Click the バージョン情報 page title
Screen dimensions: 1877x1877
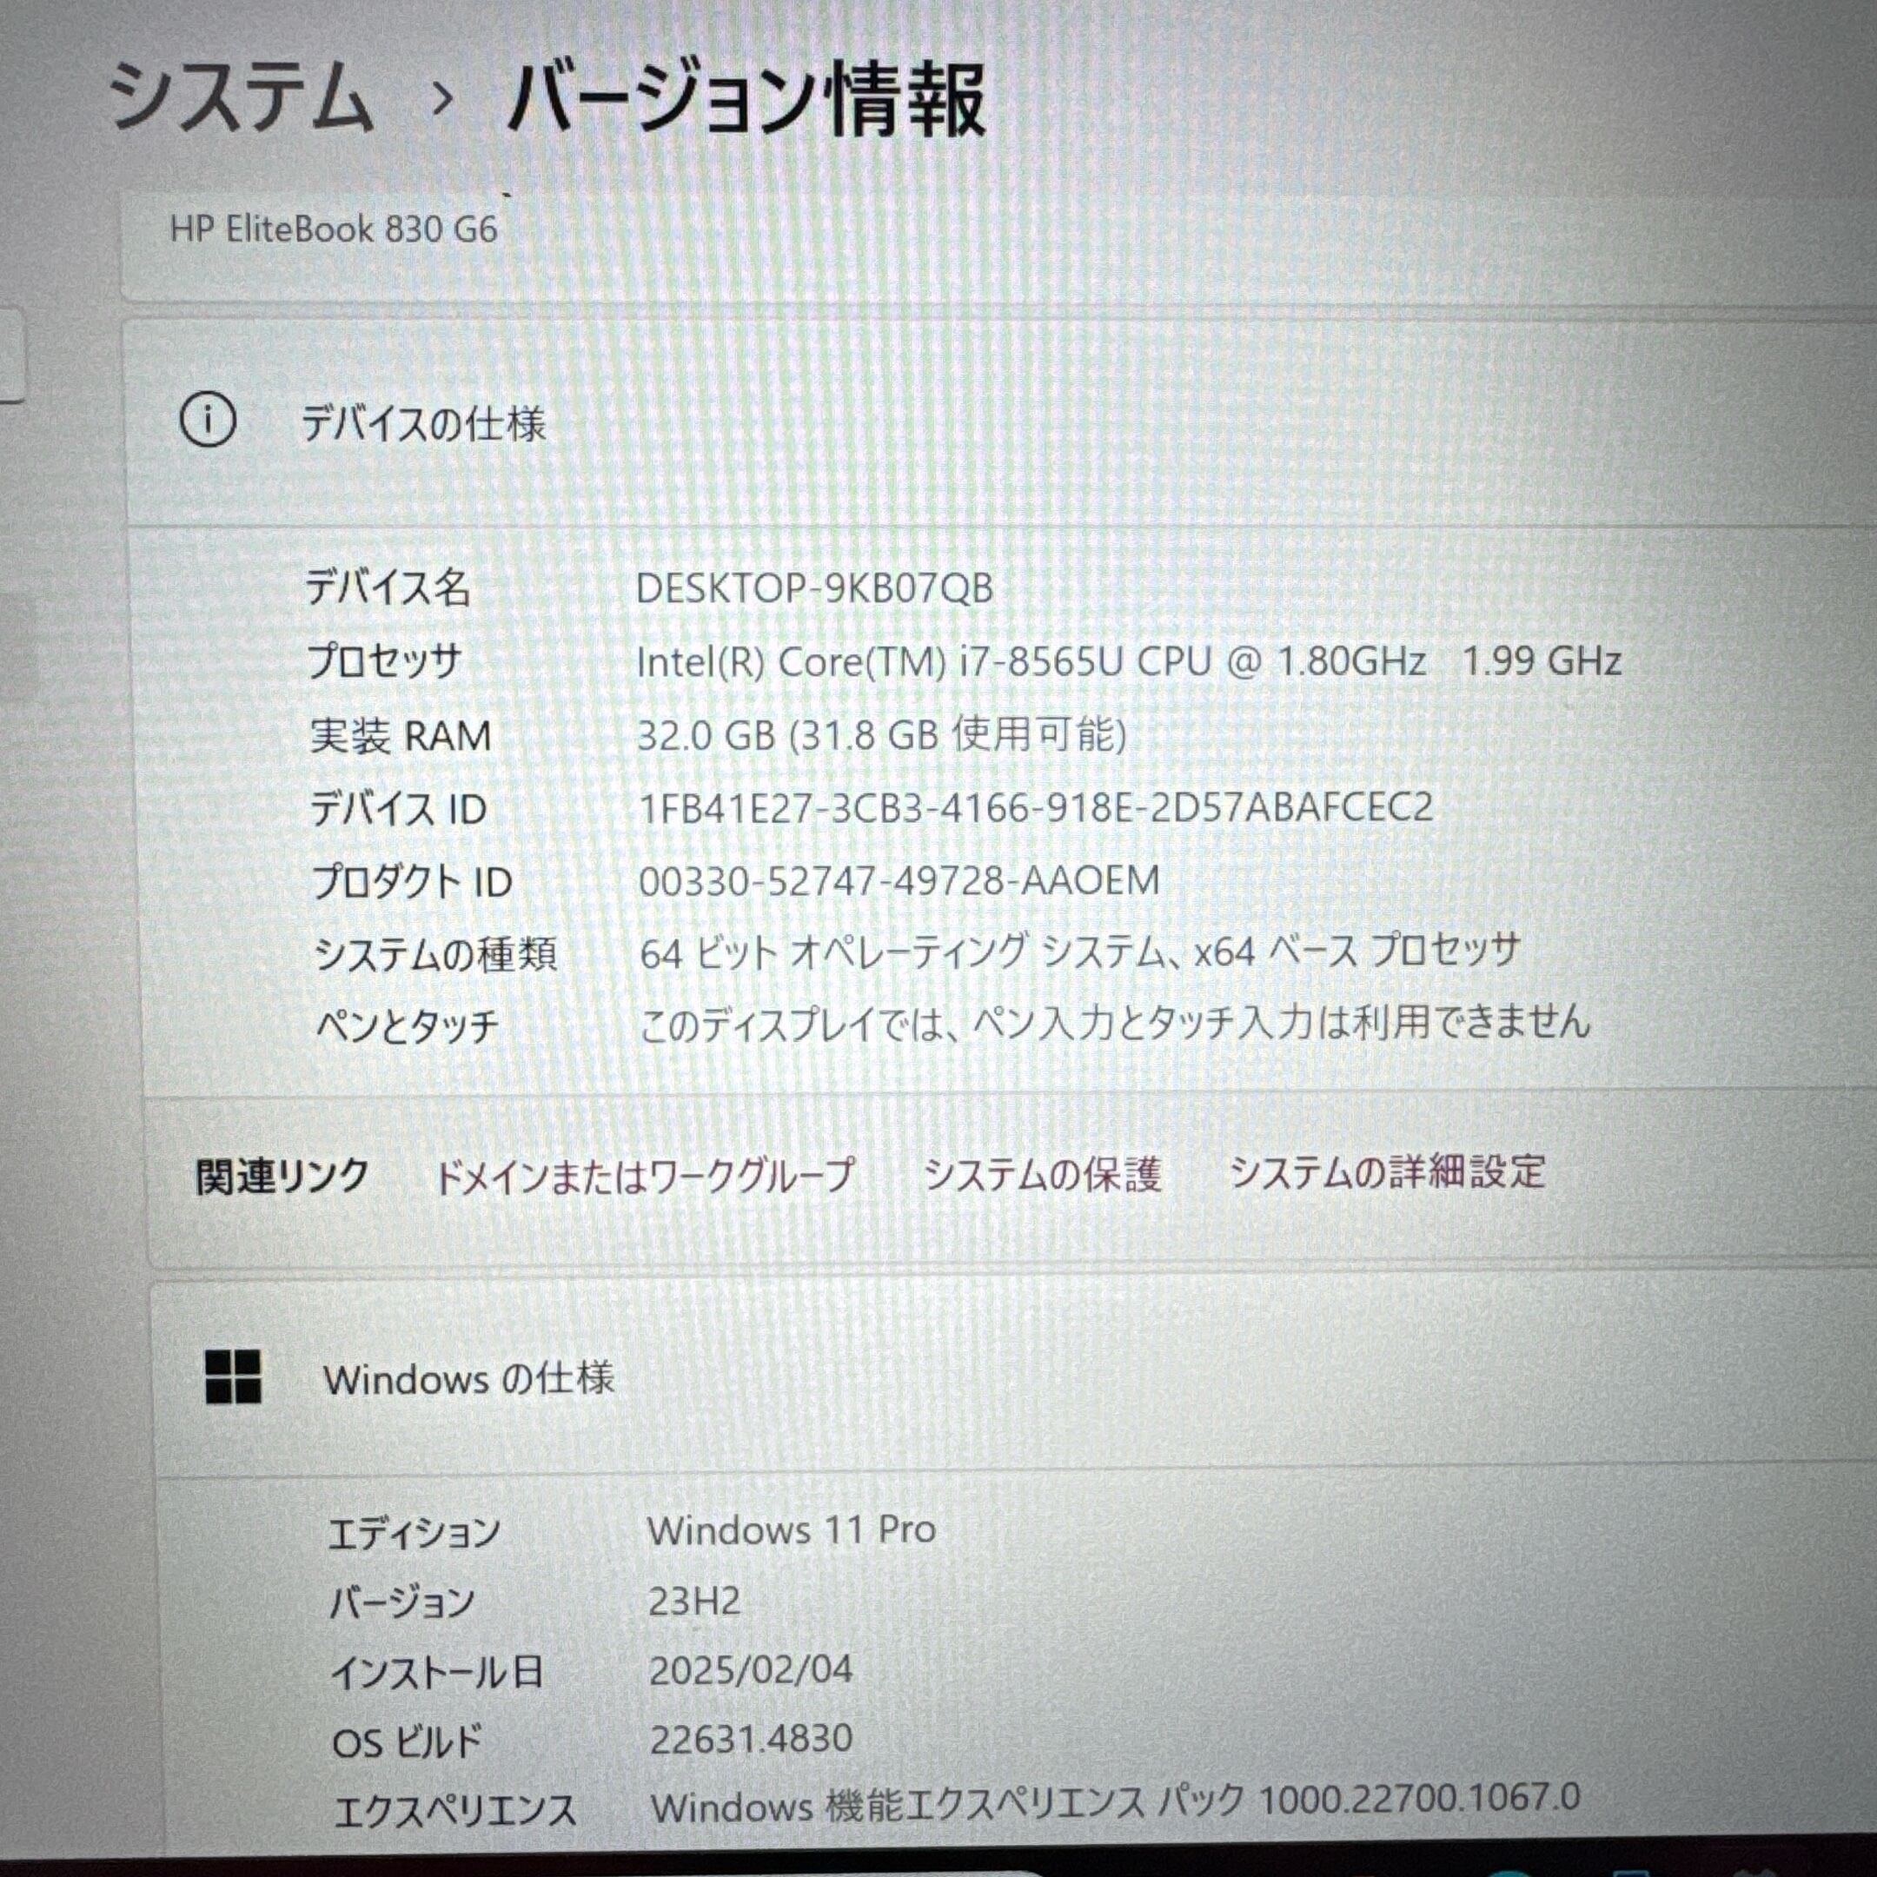click(x=746, y=98)
